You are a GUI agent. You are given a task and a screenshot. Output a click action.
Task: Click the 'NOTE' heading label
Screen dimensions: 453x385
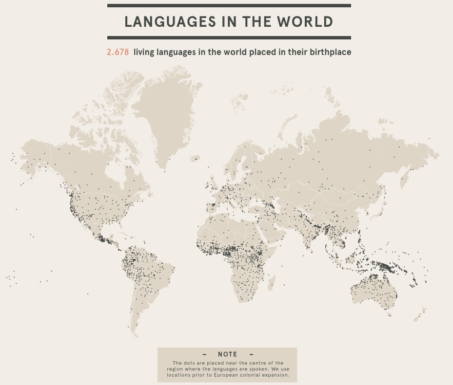tap(227, 354)
